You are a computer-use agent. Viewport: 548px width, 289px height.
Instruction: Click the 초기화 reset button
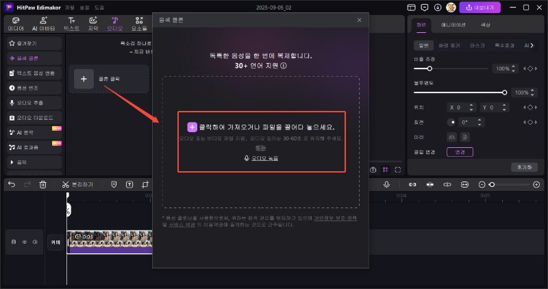coord(524,167)
